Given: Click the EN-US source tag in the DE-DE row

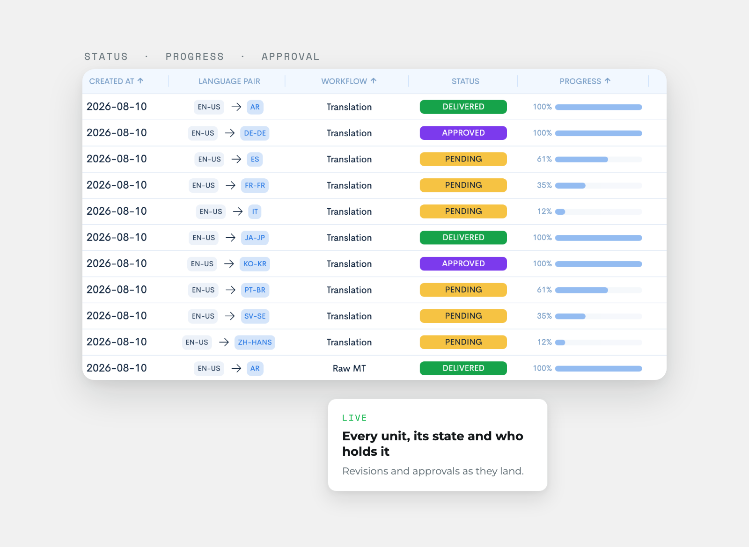Looking at the screenshot, I should [203, 133].
